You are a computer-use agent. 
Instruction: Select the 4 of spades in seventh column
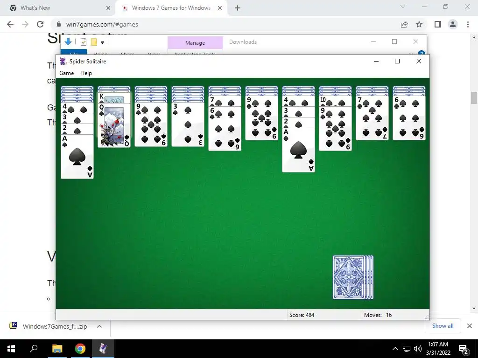tap(298, 101)
